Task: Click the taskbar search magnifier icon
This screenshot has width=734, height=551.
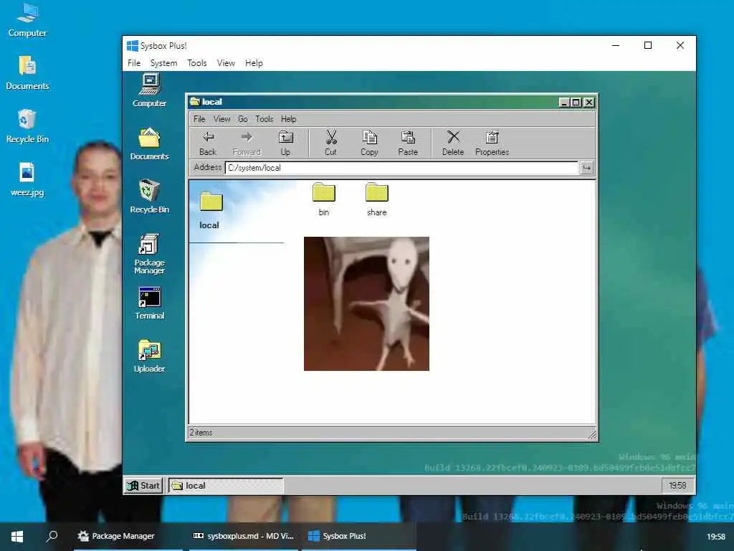Action: (52, 536)
